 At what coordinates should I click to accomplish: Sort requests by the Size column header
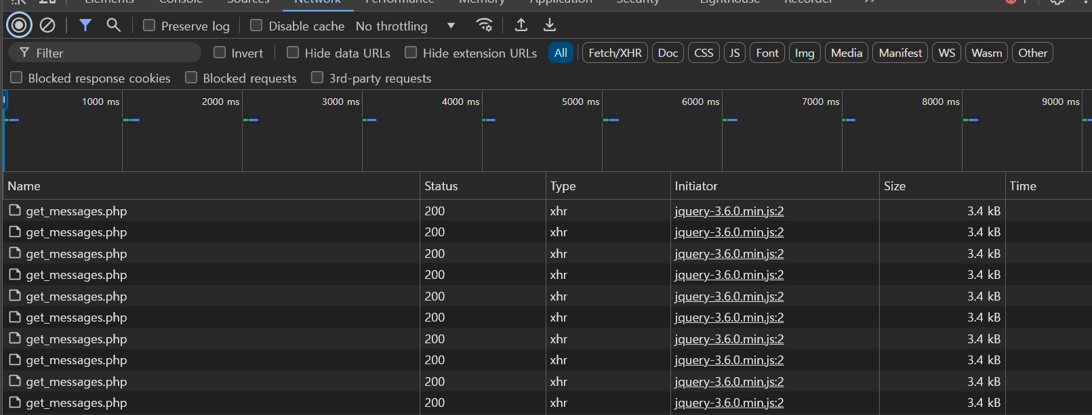(895, 186)
